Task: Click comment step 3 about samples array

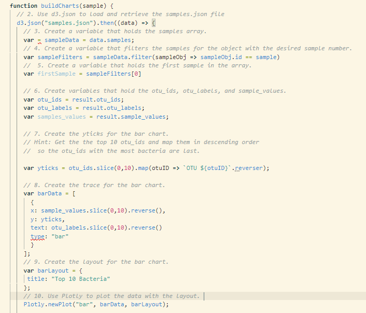Action: pos(115,31)
